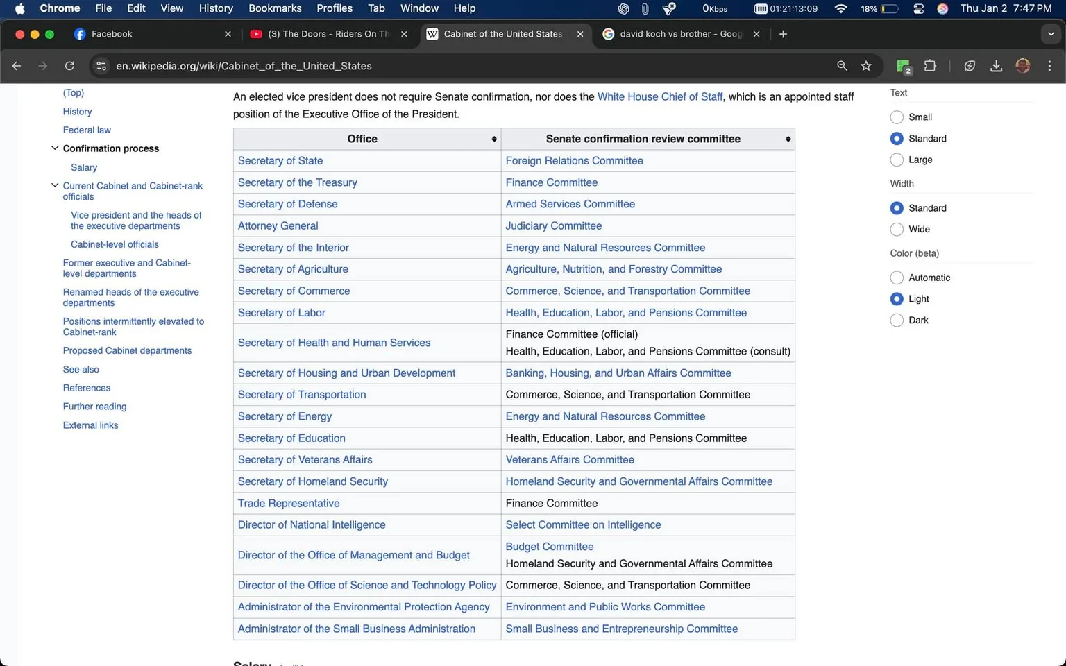Follow the Secretary of State link
Image resolution: width=1066 pixels, height=666 pixels.
pos(280,160)
